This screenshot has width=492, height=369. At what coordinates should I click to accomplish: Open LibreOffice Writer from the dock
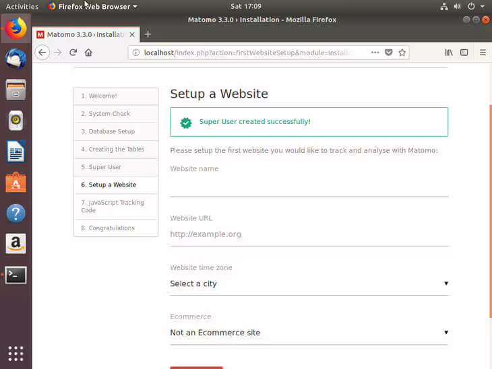(16, 152)
